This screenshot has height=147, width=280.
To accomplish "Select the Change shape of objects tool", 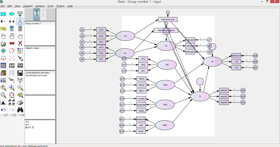I will 3,51.
